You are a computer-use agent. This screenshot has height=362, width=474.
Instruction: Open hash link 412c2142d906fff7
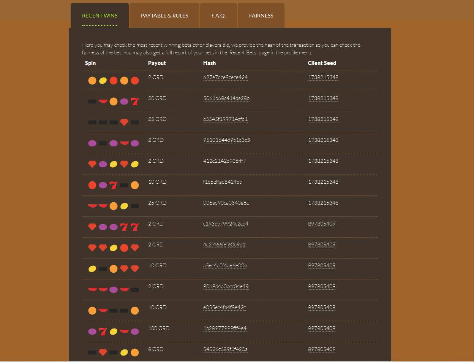pyautogui.click(x=224, y=161)
